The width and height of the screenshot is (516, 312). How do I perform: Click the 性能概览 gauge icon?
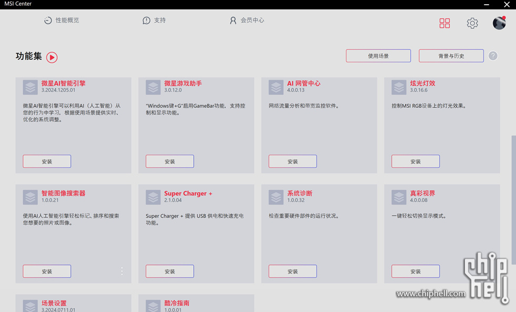[48, 21]
